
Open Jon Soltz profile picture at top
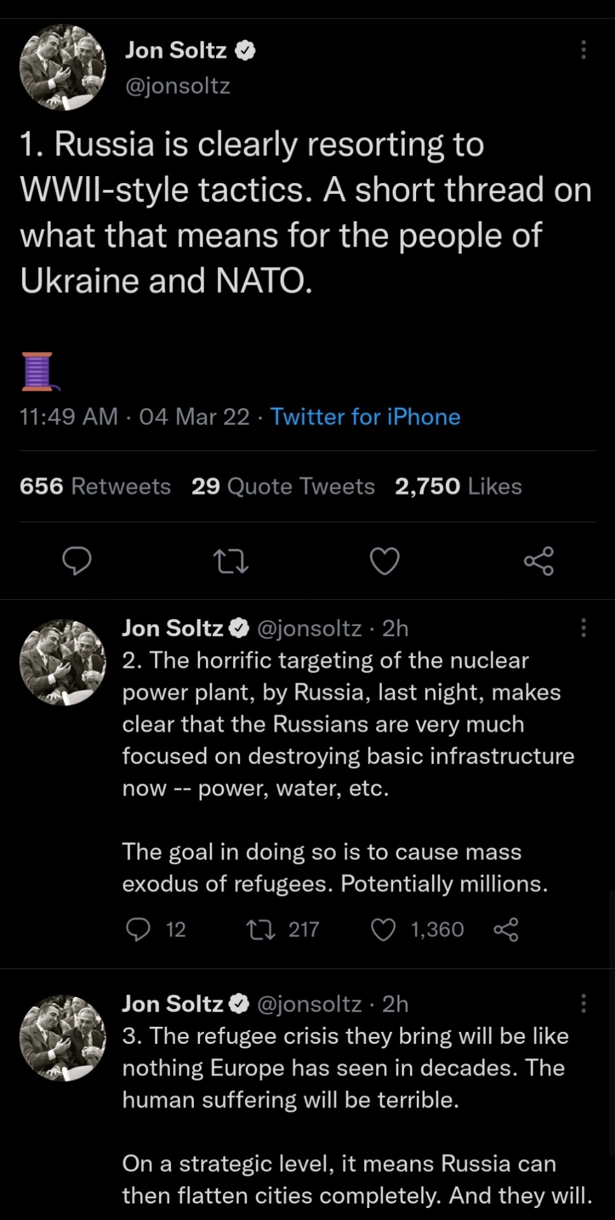point(62,67)
